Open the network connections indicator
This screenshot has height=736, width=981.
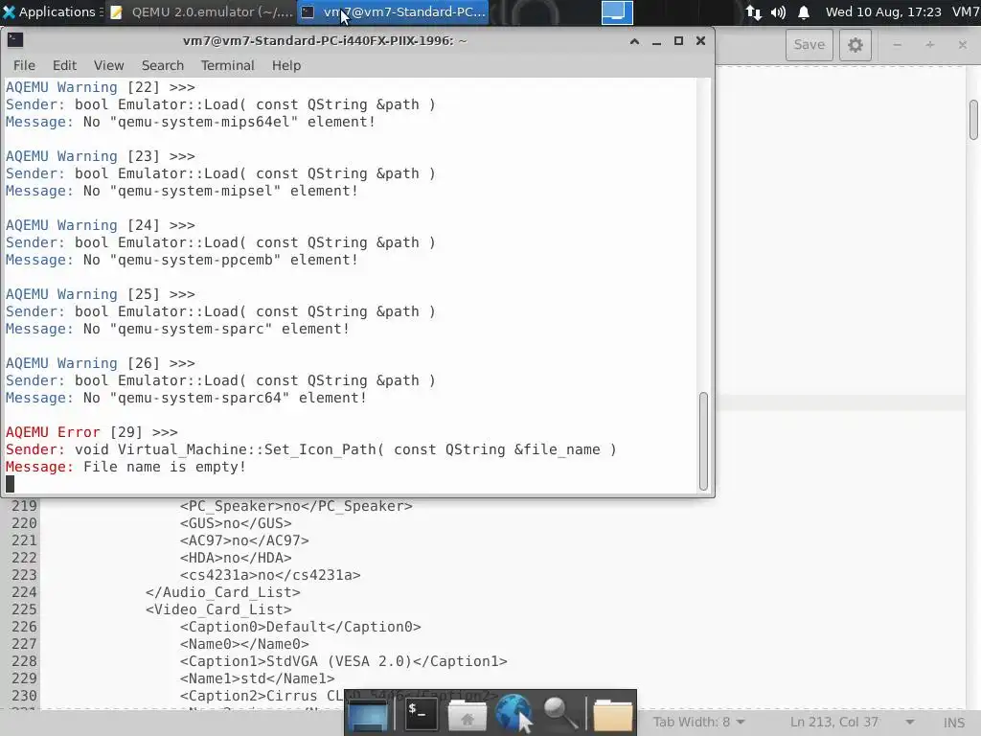pyautogui.click(x=754, y=11)
